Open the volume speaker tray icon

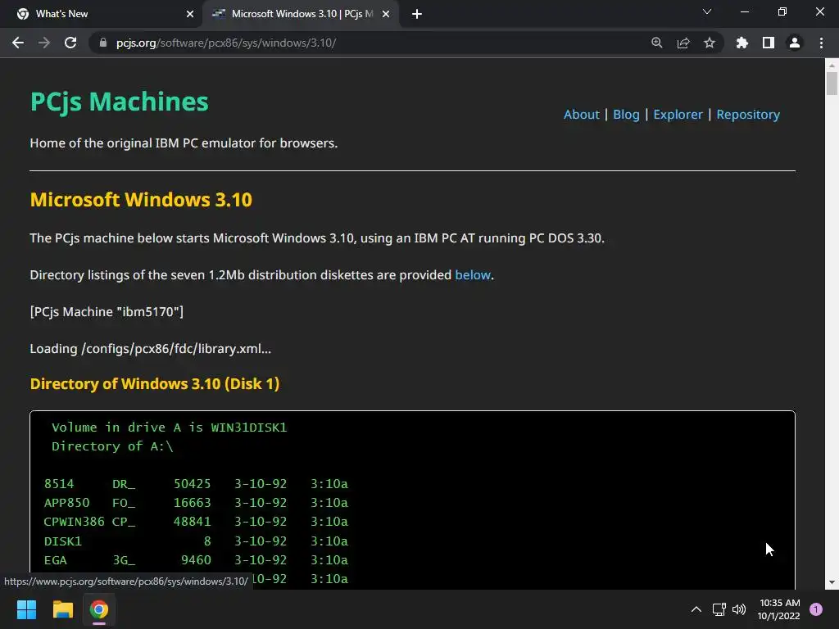[739, 609]
